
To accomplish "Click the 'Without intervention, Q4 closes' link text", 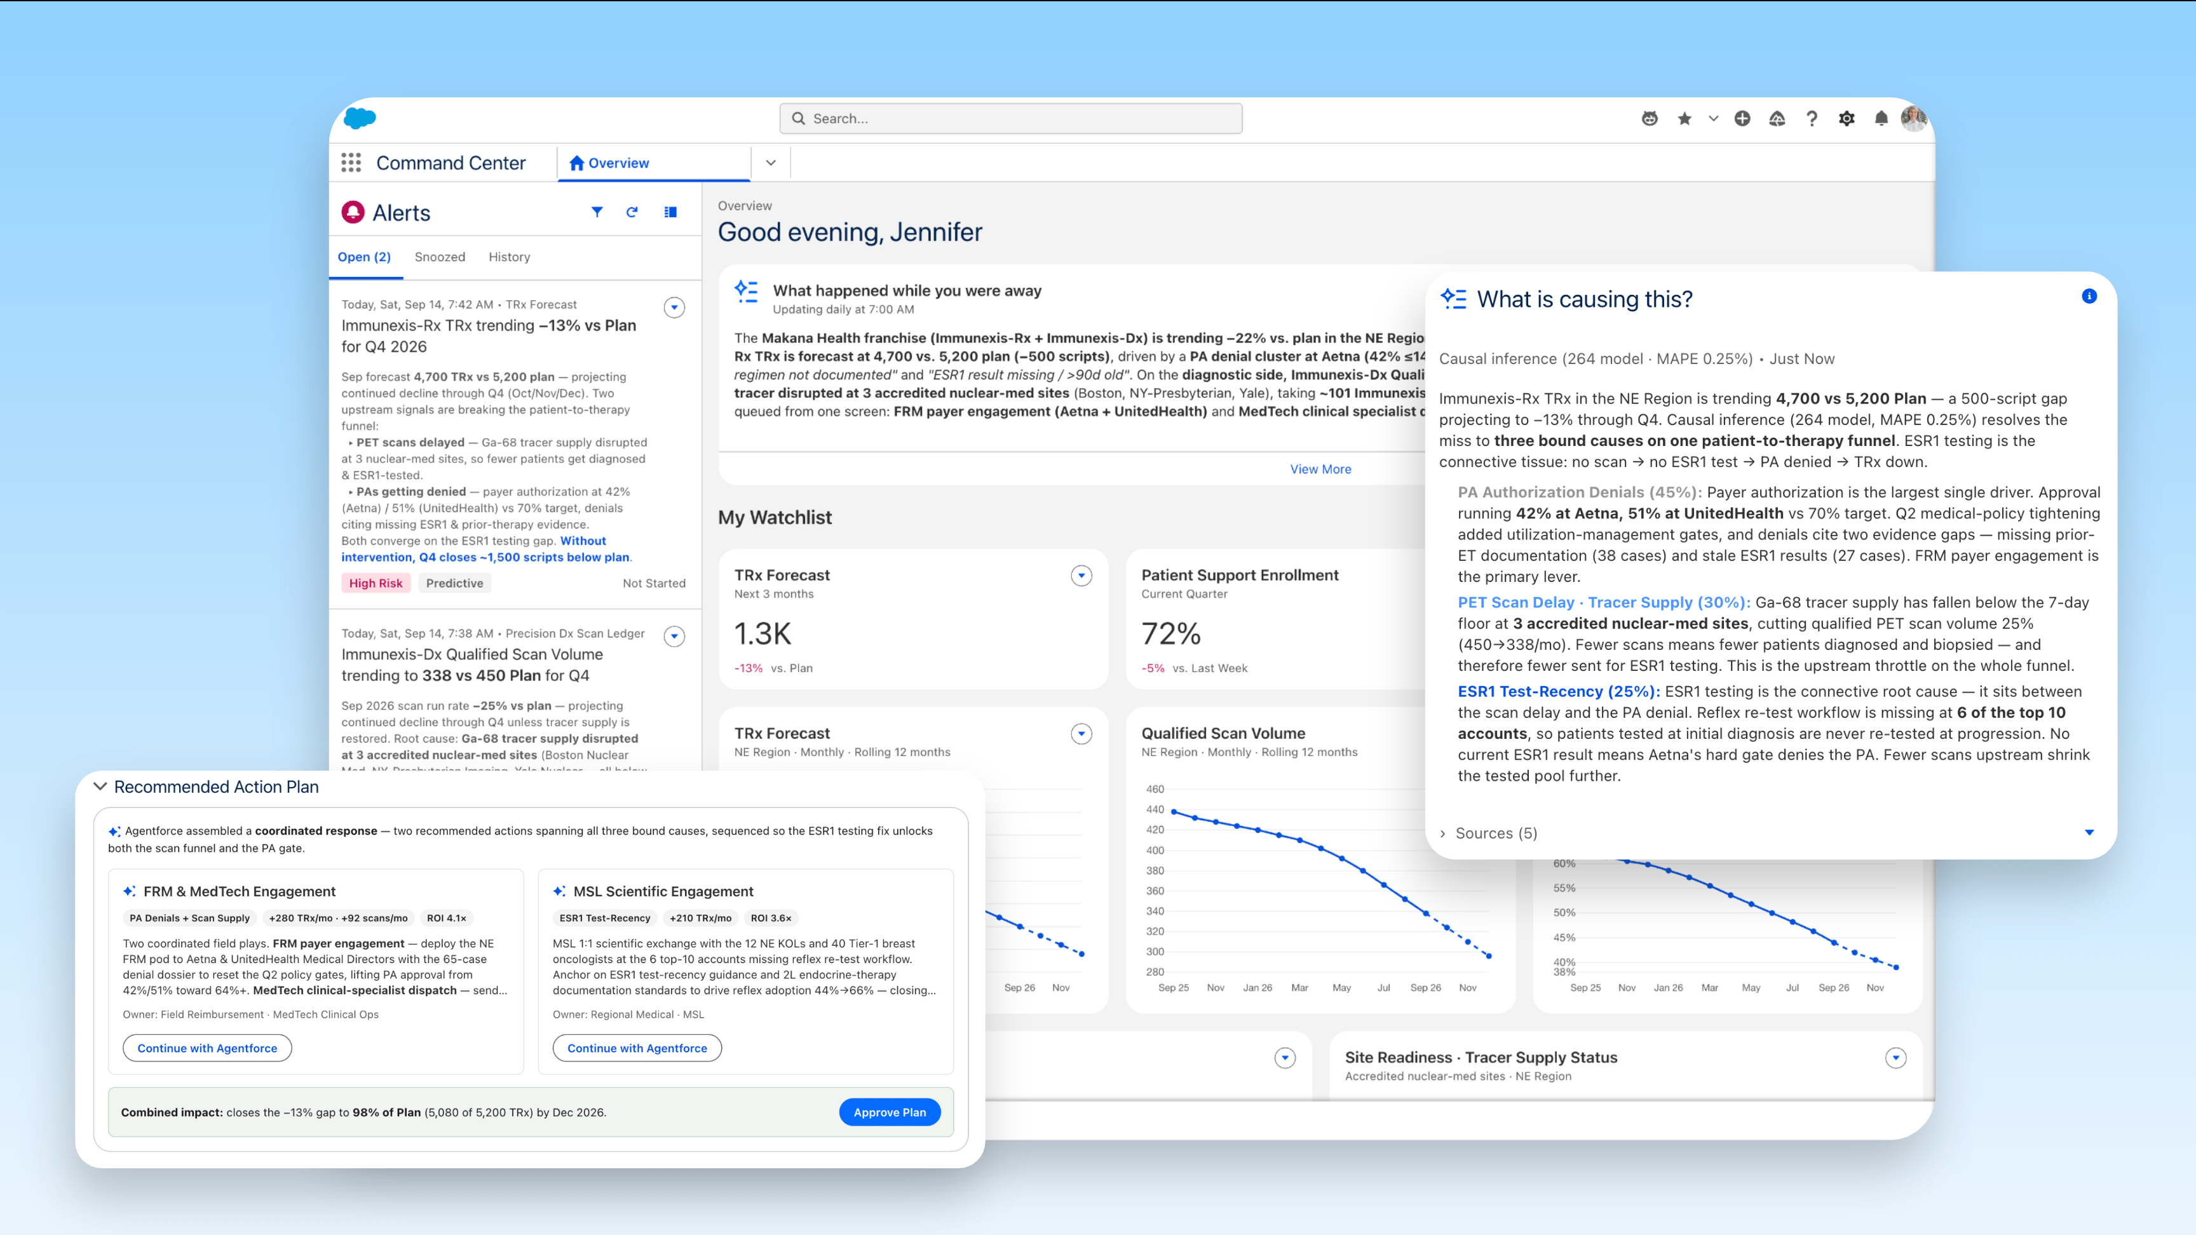I will pos(486,549).
